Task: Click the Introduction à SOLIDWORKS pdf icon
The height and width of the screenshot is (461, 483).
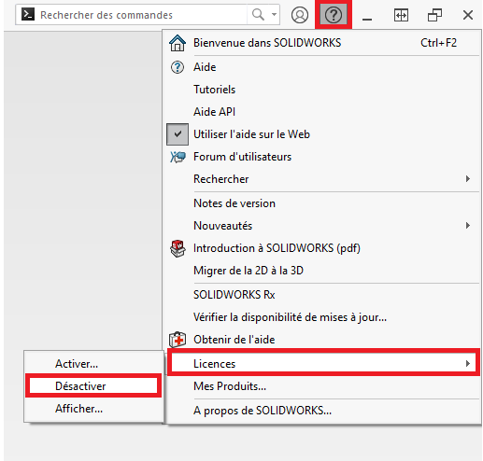Action: point(178,248)
